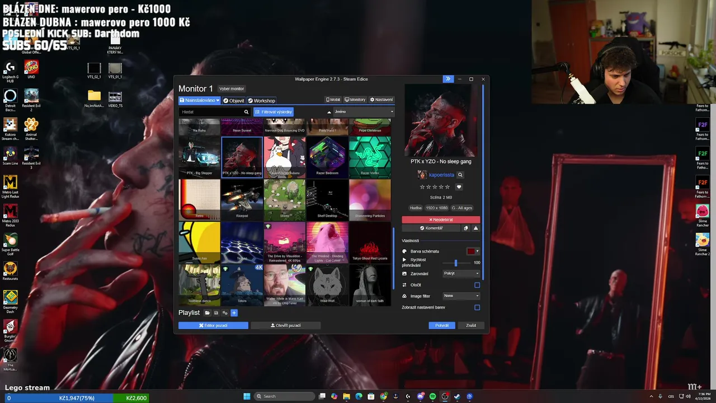Expand the Nainstalováno dropdown arrow
This screenshot has width=716, height=403.
point(218,100)
